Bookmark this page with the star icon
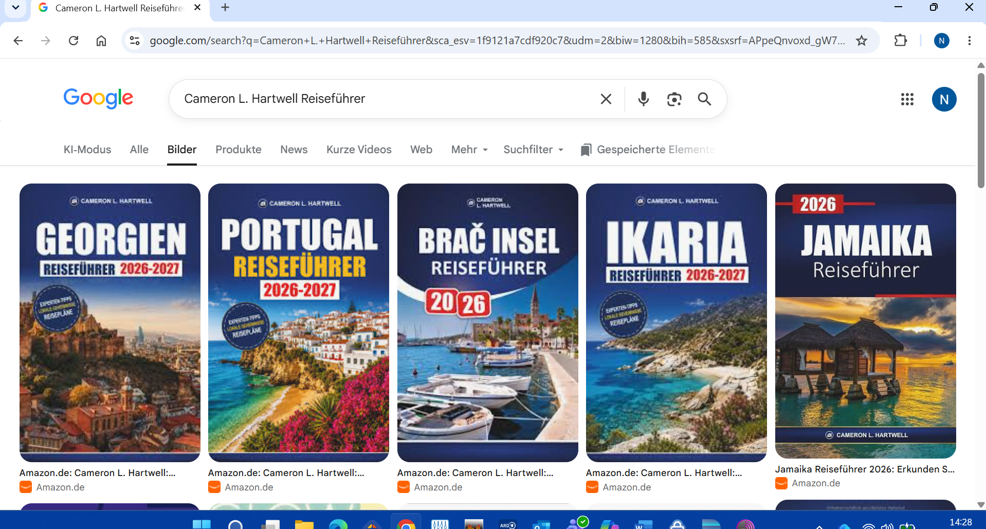986x529 pixels. click(x=862, y=40)
